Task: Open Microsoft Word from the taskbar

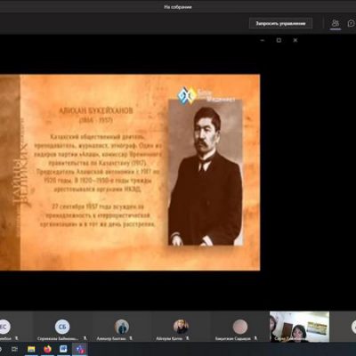Action: click(63, 350)
